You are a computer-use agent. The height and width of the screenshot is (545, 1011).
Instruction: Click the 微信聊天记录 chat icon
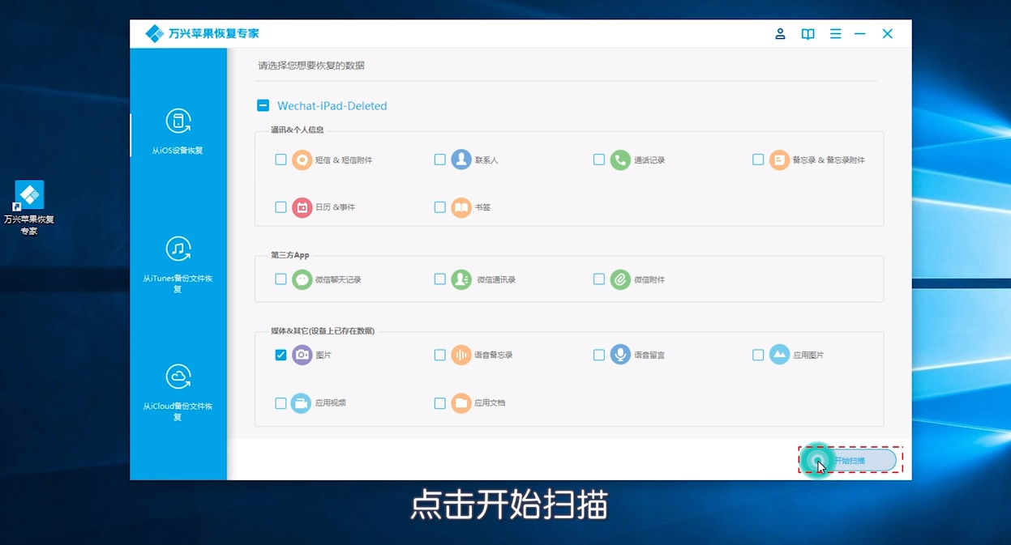pyautogui.click(x=301, y=279)
